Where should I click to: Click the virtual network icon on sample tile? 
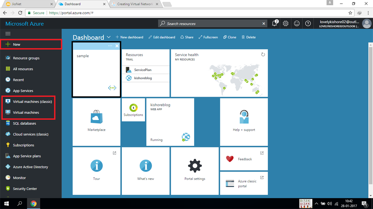[112, 88]
